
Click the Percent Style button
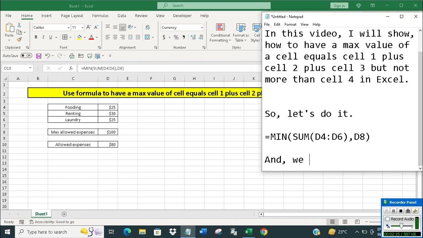(176, 37)
